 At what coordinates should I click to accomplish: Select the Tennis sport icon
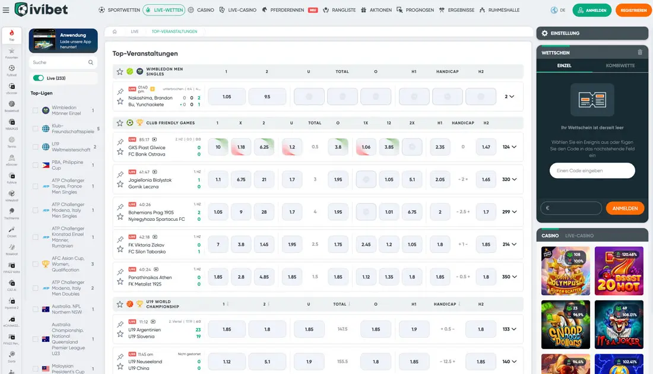(x=12, y=142)
